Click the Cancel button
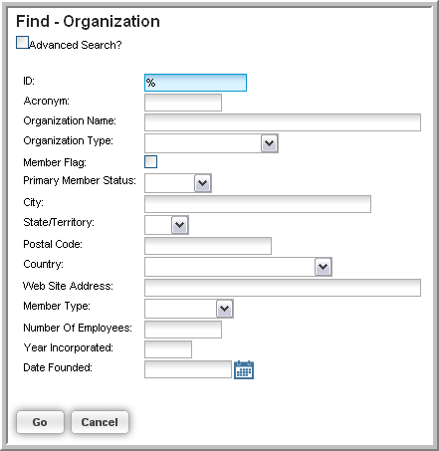 pos(100,422)
